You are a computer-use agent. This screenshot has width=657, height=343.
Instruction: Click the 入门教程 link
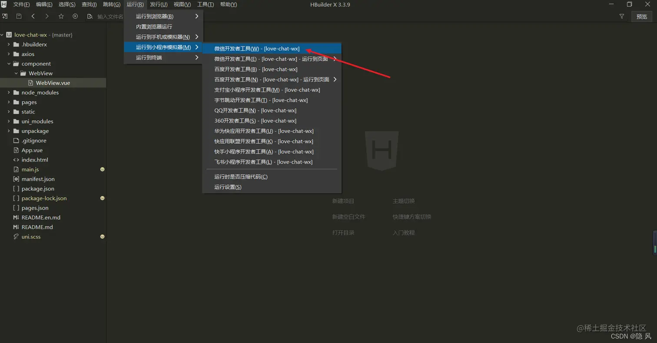(x=404, y=233)
